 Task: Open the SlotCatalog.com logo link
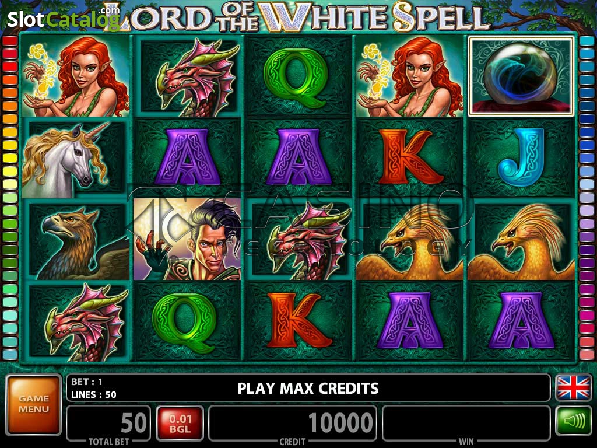pos(64,18)
